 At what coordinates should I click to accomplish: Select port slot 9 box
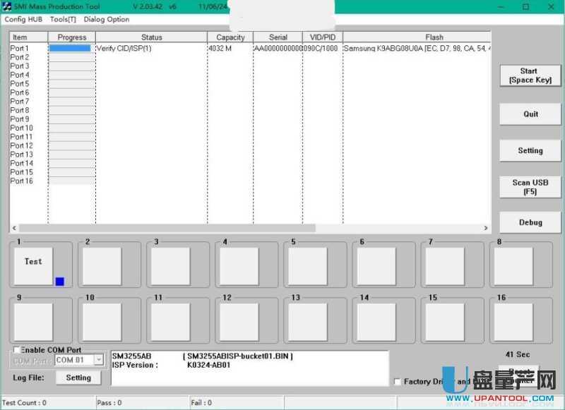coord(33,322)
